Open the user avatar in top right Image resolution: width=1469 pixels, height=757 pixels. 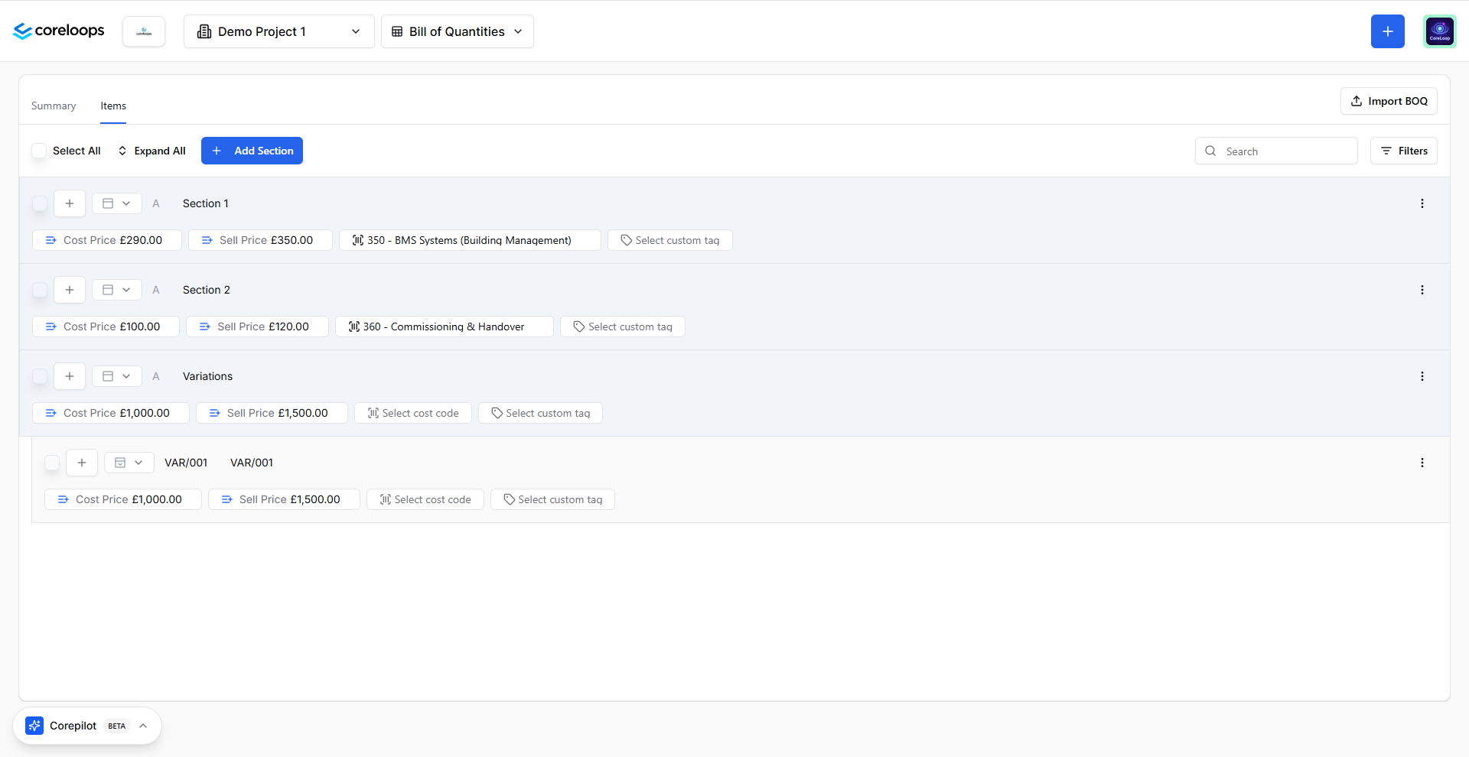point(1440,31)
